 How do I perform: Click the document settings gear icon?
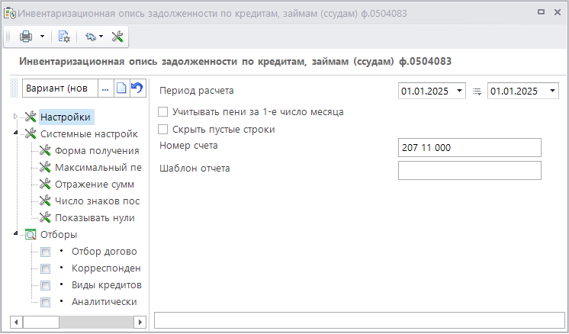click(x=64, y=37)
